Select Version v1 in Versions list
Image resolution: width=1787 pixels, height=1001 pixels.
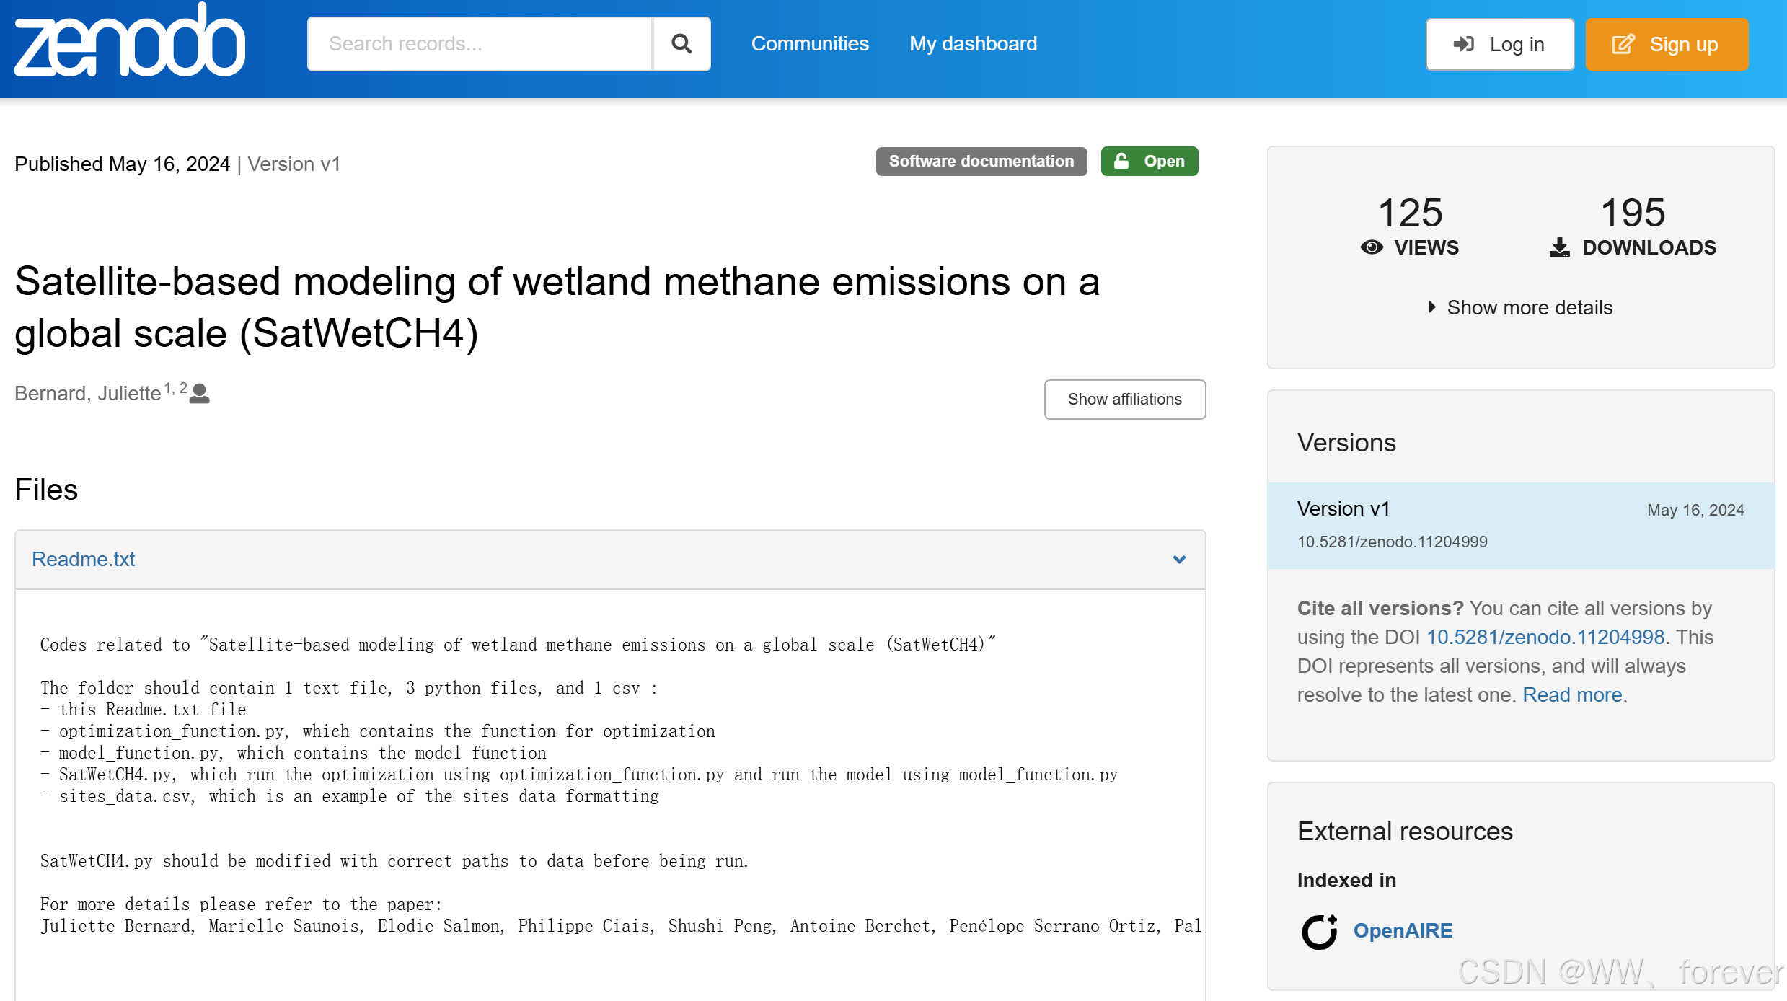point(1343,509)
